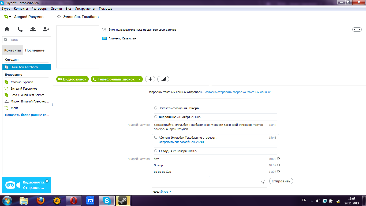366x206 pixels.
Task: Click the Kazakhstan flag icon
Action: click(104, 38)
